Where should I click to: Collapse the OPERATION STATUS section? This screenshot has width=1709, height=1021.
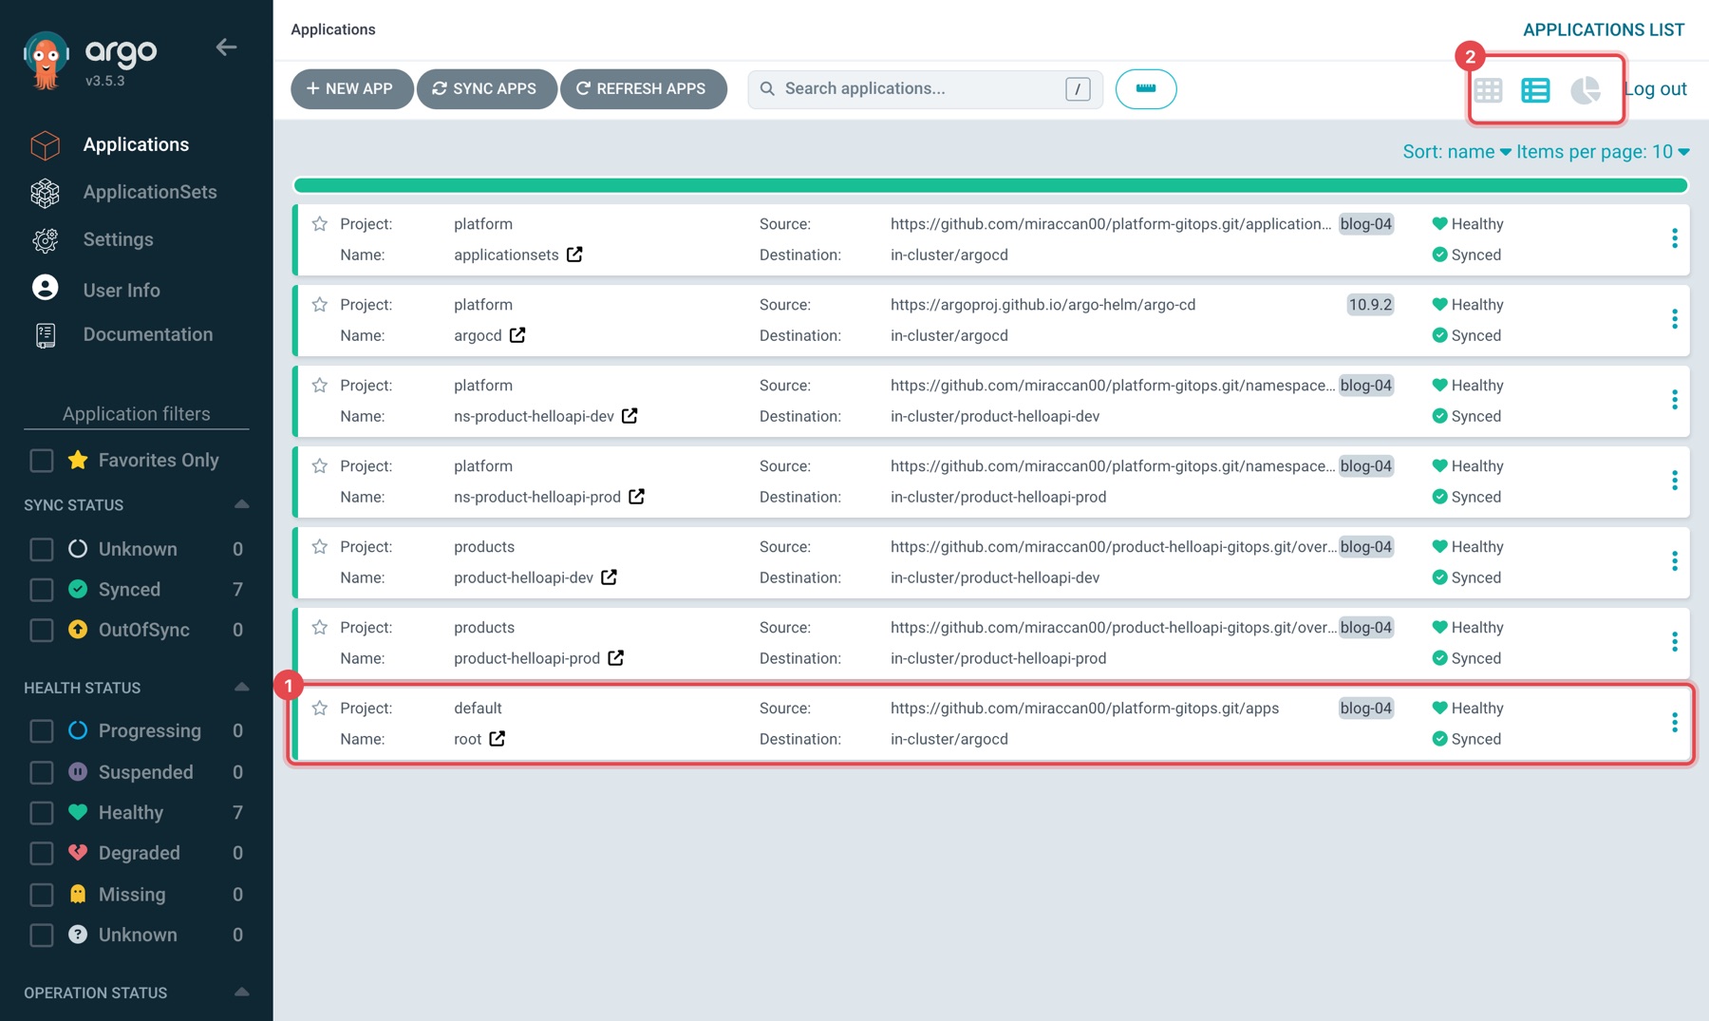pos(241,992)
